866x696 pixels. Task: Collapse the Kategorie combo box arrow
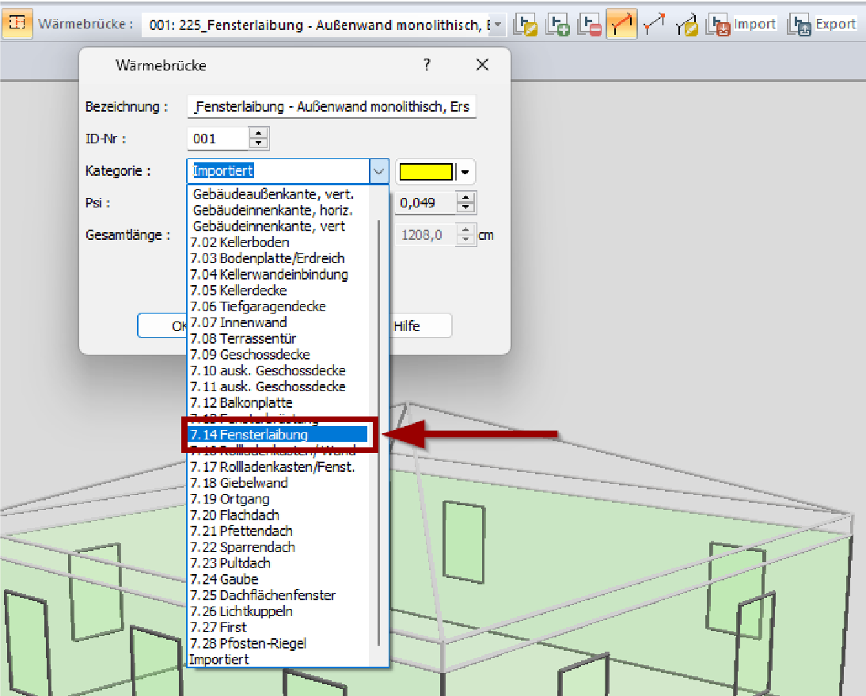tap(378, 171)
